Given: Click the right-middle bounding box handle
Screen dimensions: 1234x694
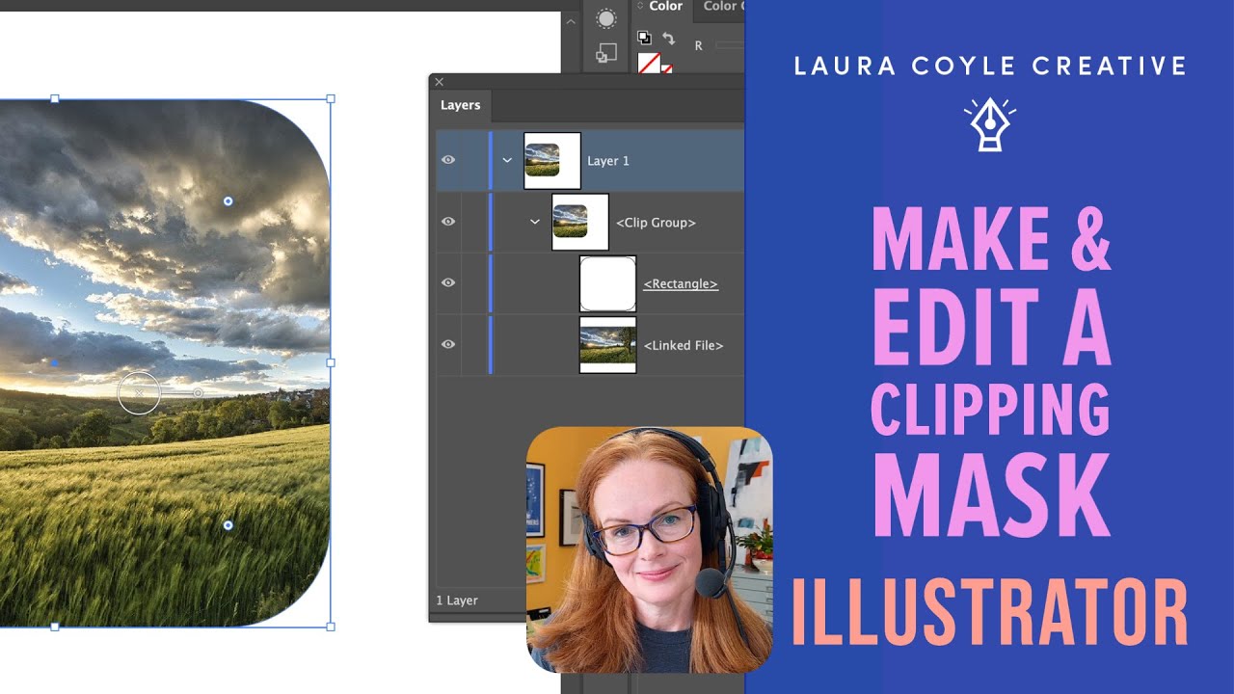Looking at the screenshot, I should [331, 362].
